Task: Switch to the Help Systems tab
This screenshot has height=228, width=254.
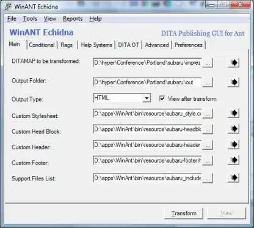Action: pos(96,45)
